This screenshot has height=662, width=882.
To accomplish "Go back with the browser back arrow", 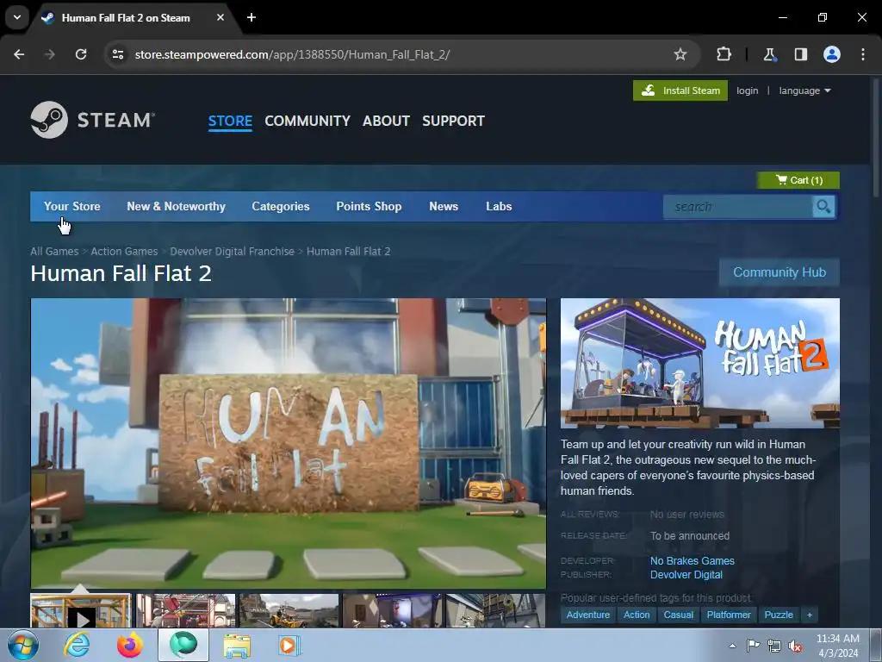I will (19, 54).
